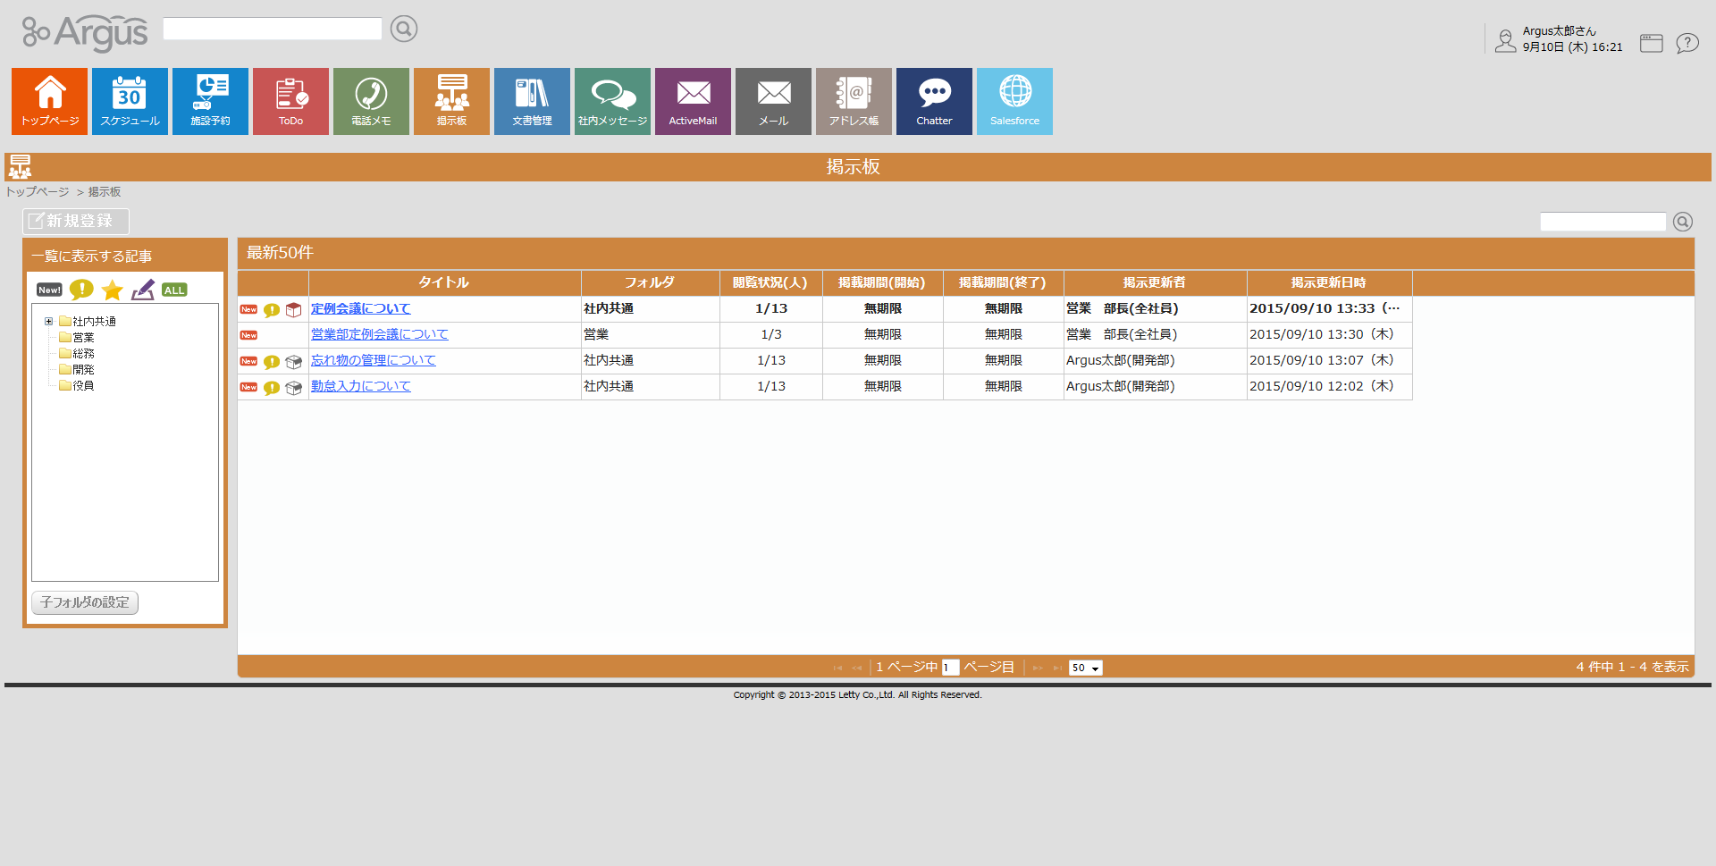1716x866 pixels.
Task: Open 忘れ物の管理について article
Action: point(373,360)
